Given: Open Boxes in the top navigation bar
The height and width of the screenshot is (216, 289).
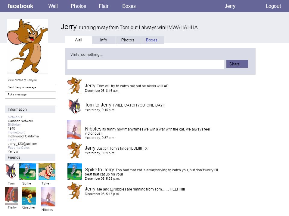Looking at the screenshot, I should pyautogui.click(x=129, y=6).
